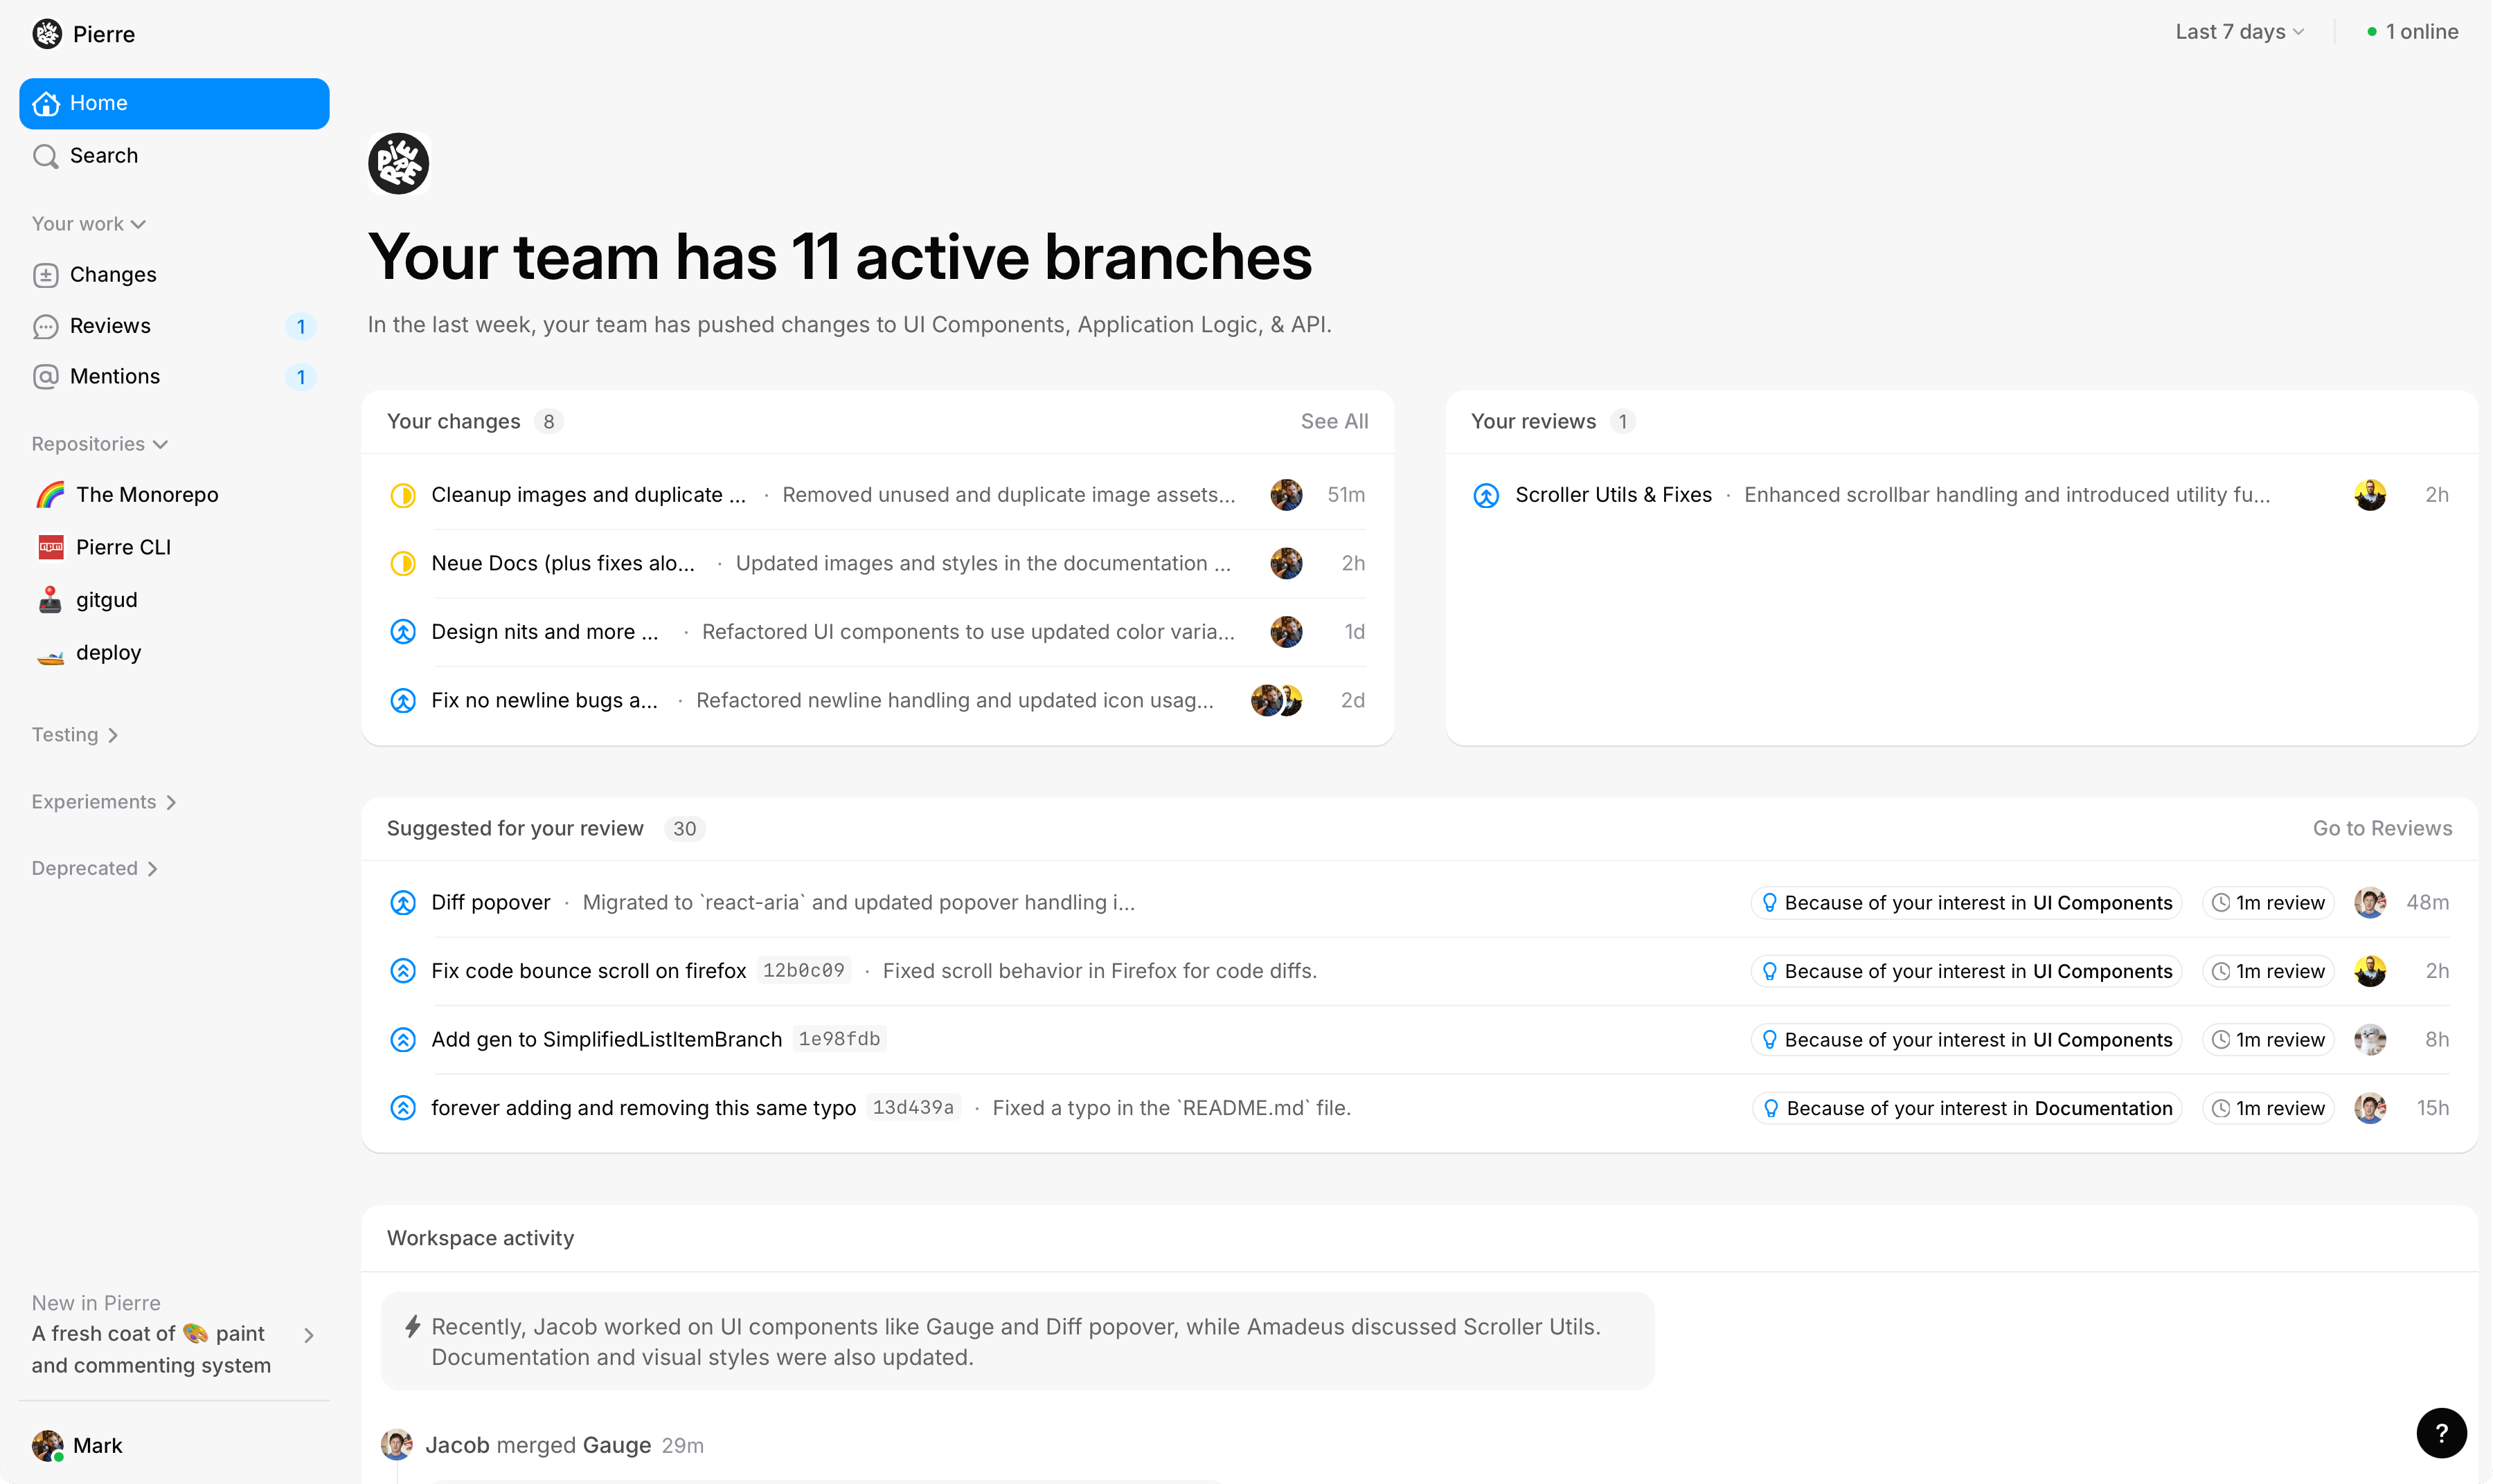
Task: Expand the Deprecated group
Action: coord(94,869)
